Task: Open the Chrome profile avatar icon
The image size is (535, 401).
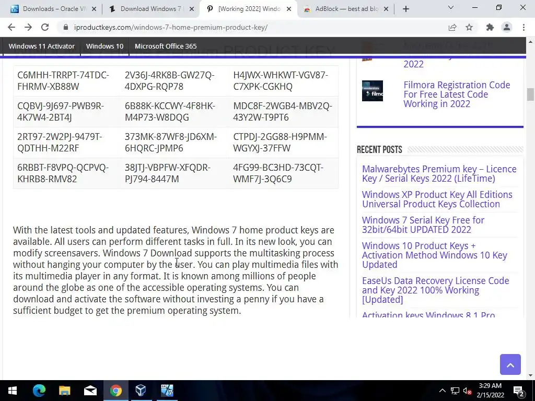Action: pos(507,27)
